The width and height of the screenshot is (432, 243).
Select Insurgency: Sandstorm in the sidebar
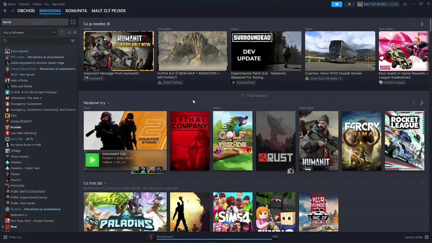(26, 104)
